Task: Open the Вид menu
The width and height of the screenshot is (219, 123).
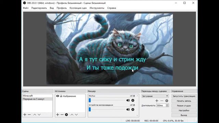Action: (x=52, y=8)
